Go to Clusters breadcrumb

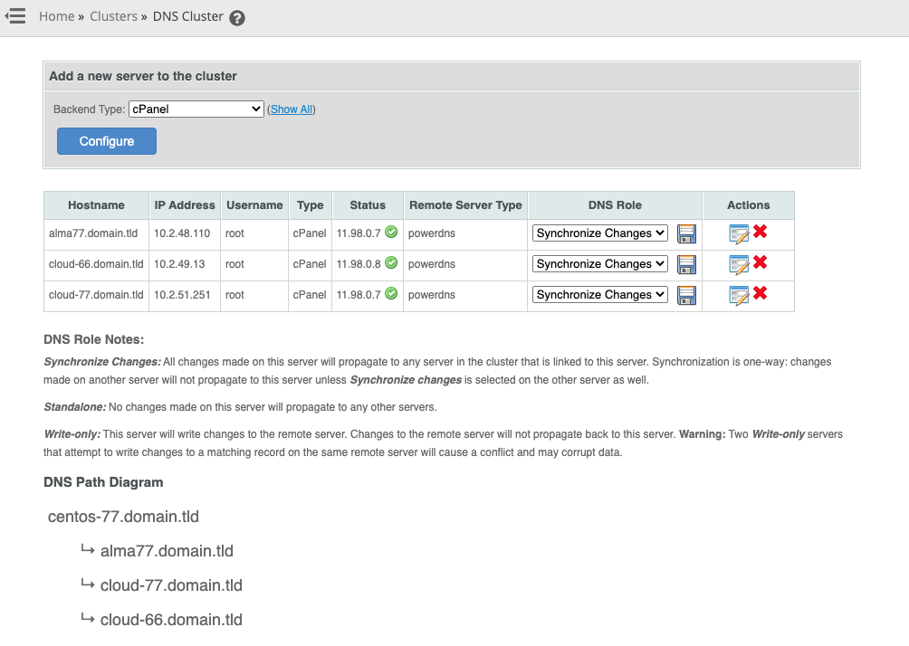coord(114,16)
